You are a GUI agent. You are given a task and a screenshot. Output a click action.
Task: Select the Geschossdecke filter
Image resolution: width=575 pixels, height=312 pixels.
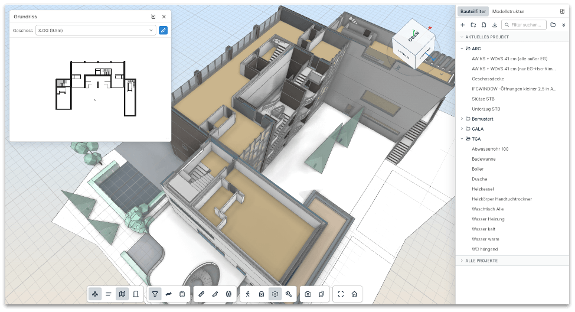tap(488, 79)
